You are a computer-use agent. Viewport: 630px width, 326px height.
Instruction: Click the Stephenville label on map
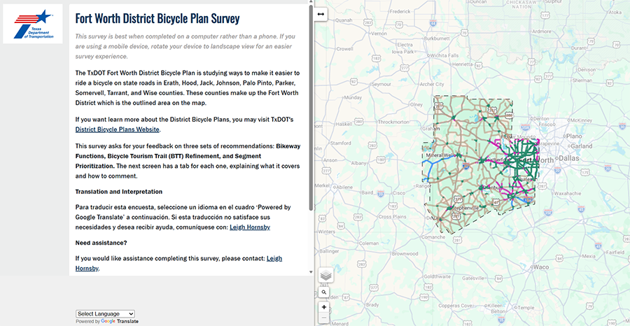(x=466, y=208)
